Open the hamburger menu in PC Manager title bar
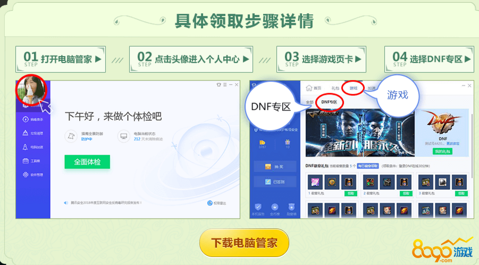Screen dimensions: 479x265 tap(225, 85)
